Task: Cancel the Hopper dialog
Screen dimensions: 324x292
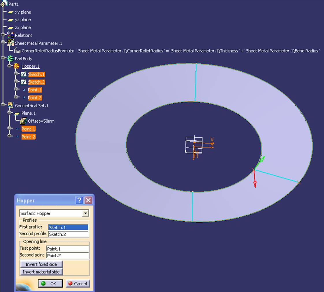Action: coord(78,284)
